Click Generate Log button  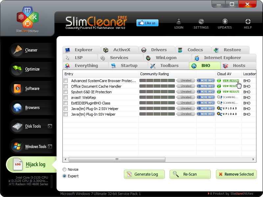pyautogui.click(x=144, y=174)
